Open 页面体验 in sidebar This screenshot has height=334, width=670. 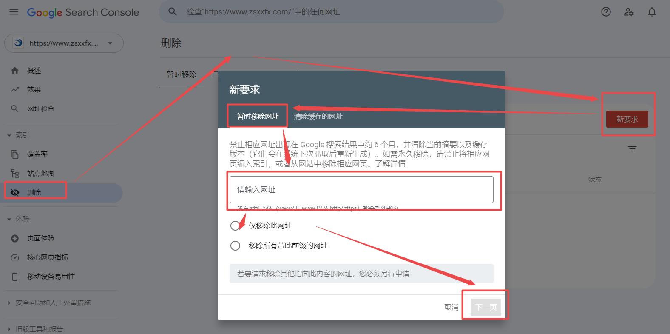[x=41, y=238]
